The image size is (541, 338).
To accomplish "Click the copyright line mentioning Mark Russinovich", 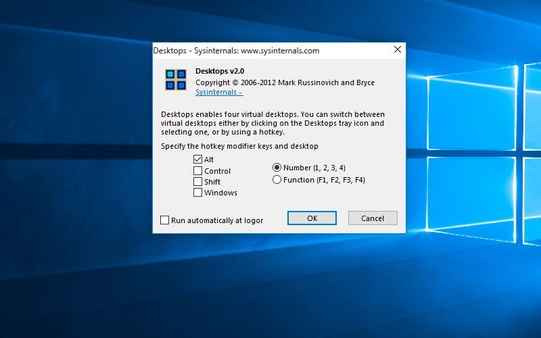I will coord(285,82).
